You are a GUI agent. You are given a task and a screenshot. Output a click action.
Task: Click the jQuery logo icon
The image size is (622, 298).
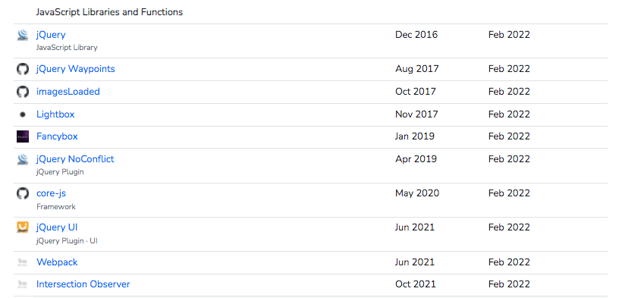tap(23, 35)
